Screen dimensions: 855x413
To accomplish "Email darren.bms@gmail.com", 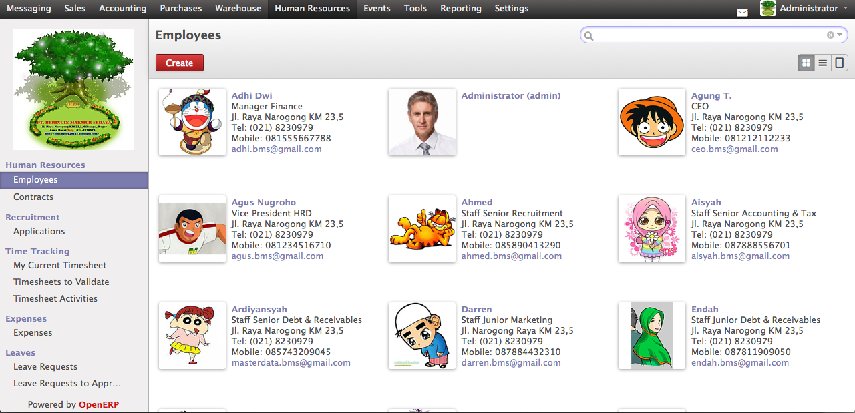I will 511,362.
